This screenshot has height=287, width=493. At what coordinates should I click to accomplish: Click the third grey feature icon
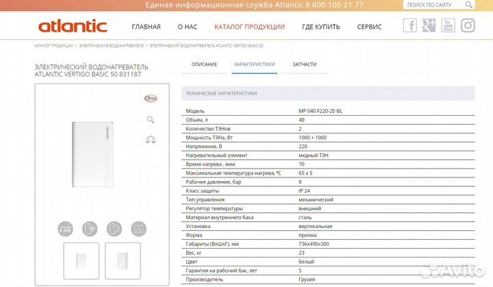114,229
